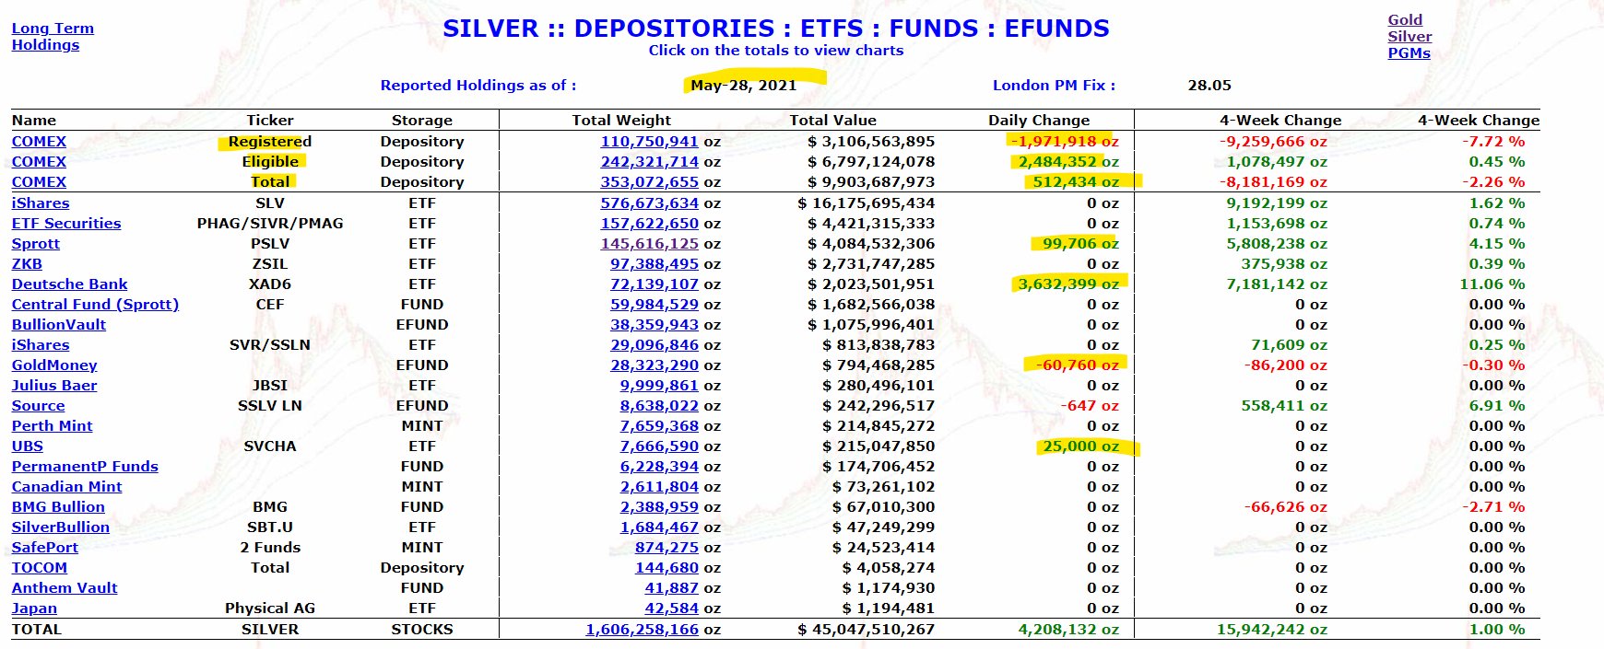Open the Julius Baer link
Image resolution: width=1604 pixels, height=649 pixels.
[x=54, y=386]
